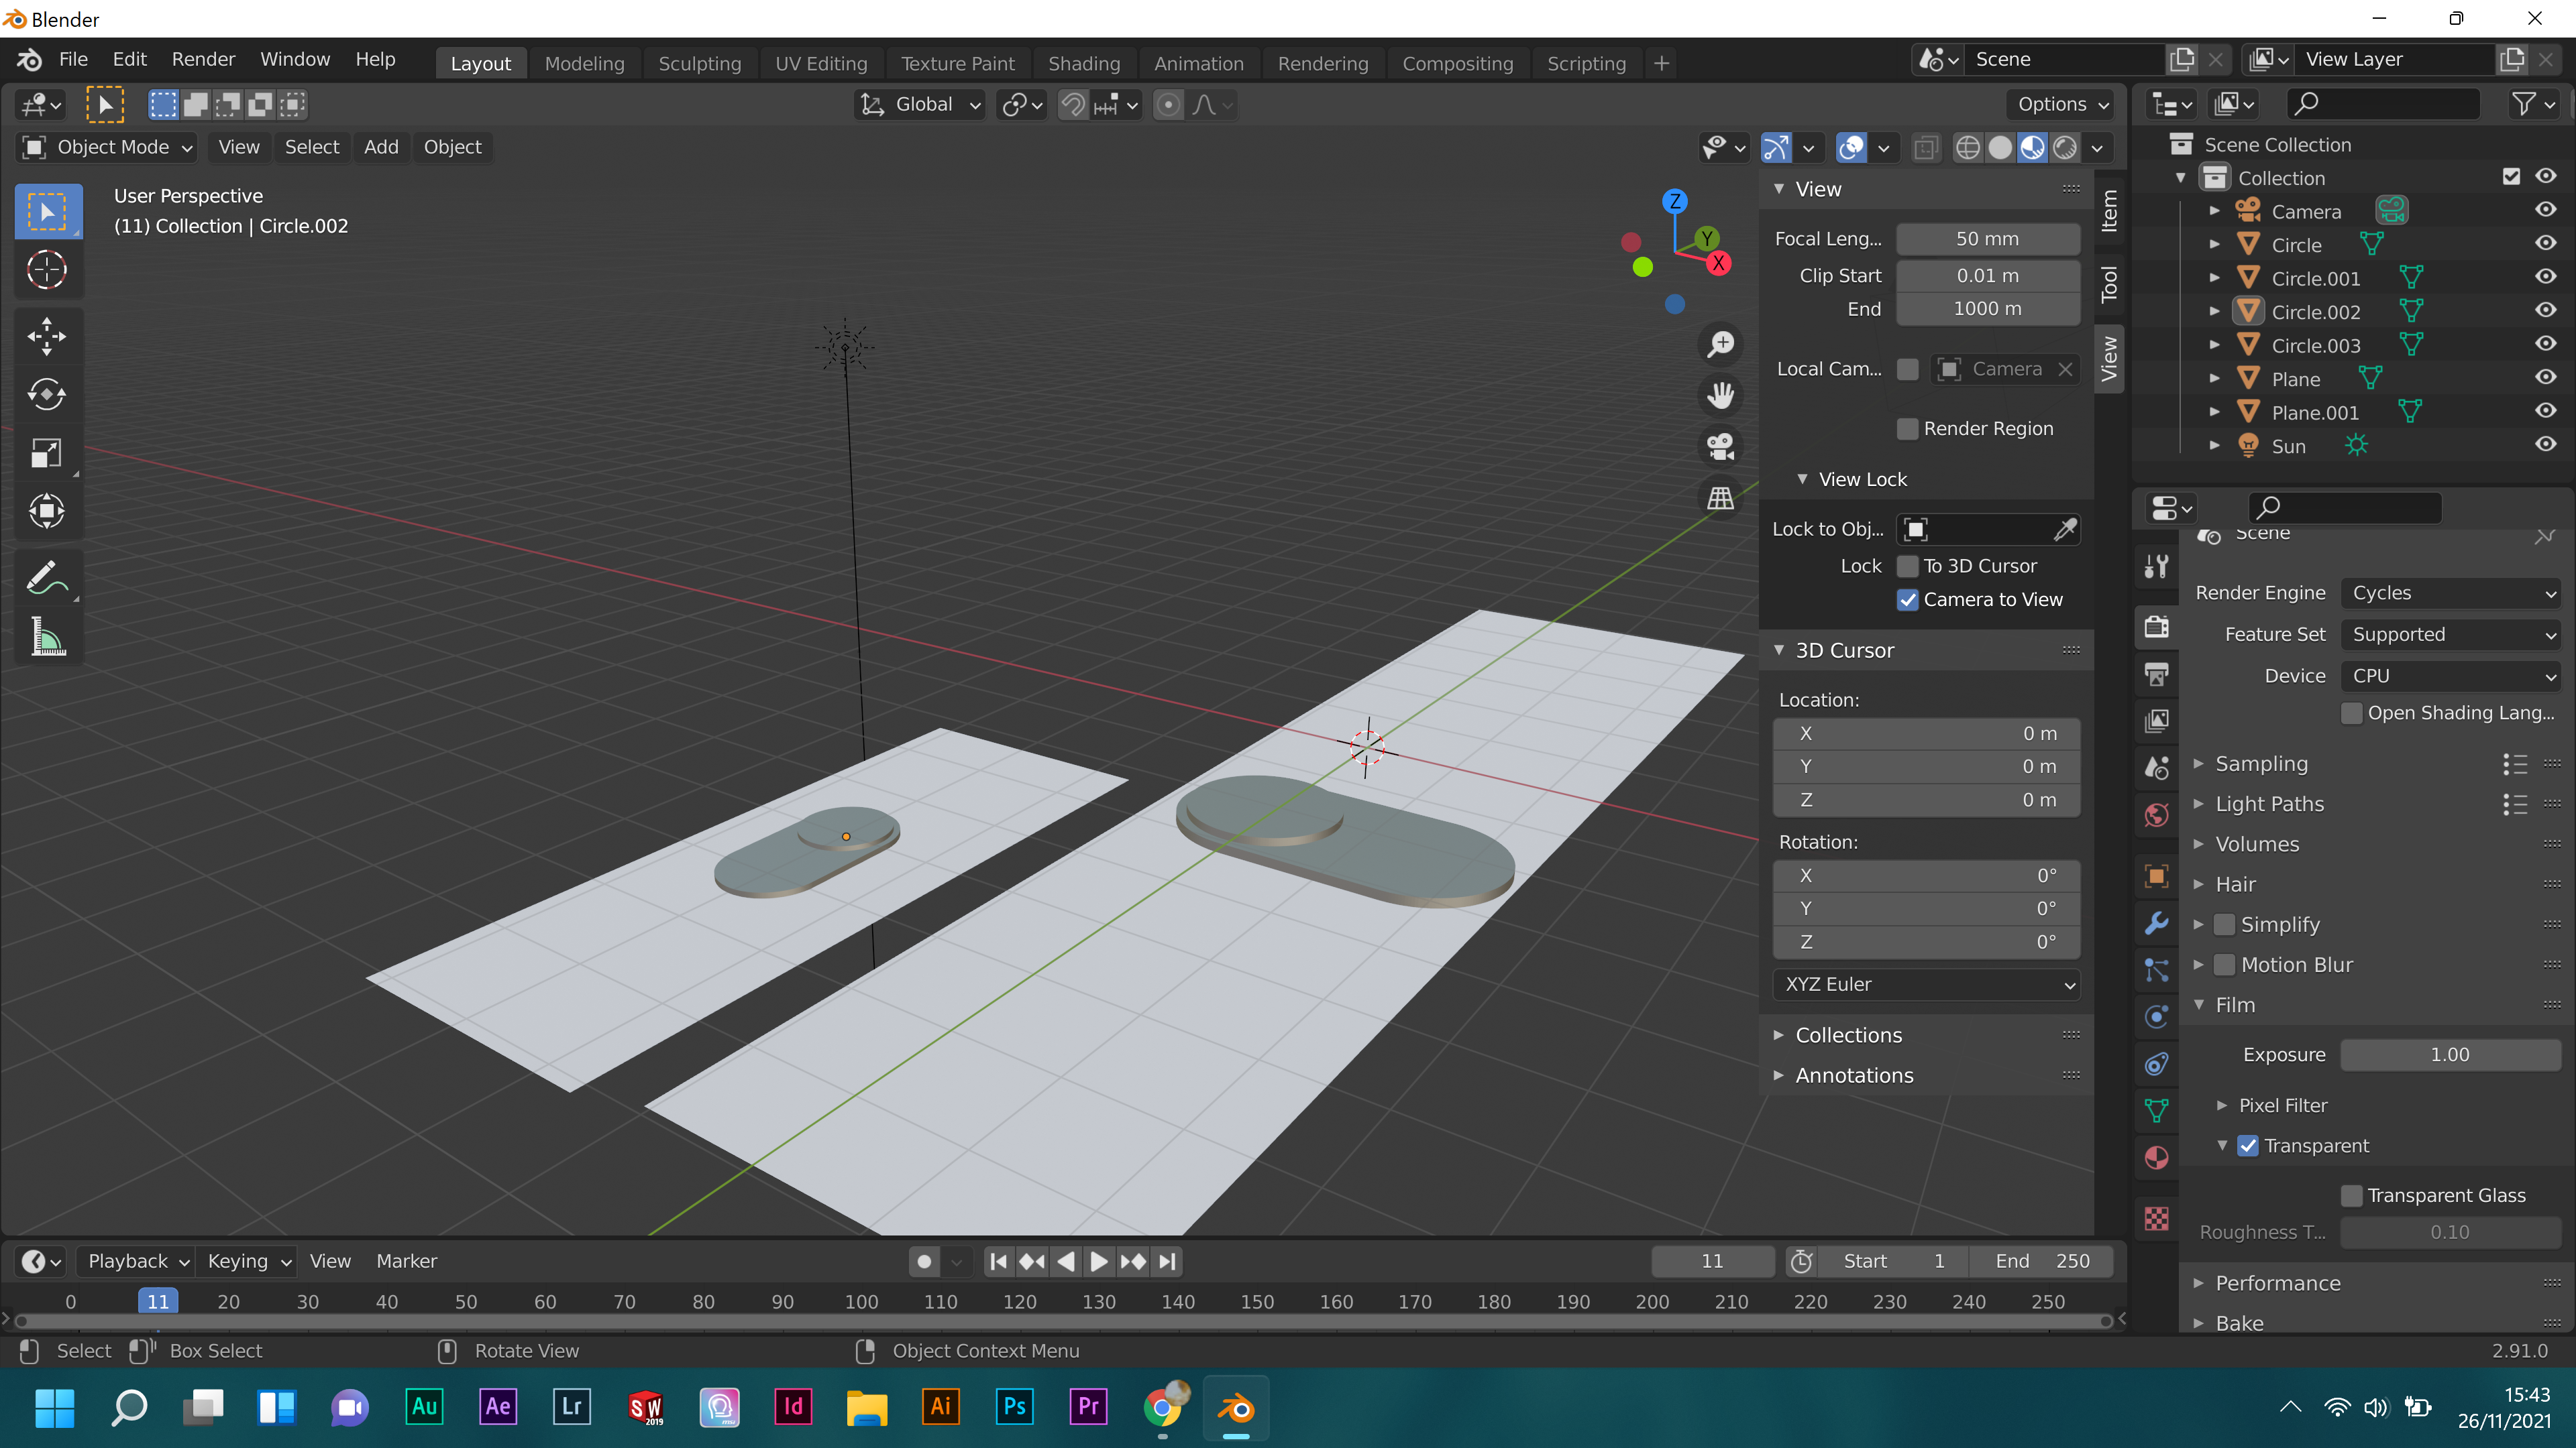This screenshot has width=2576, height=1448.
Task: Switch to the Shading workspace tab
Action: click(x=1084, y=64)
